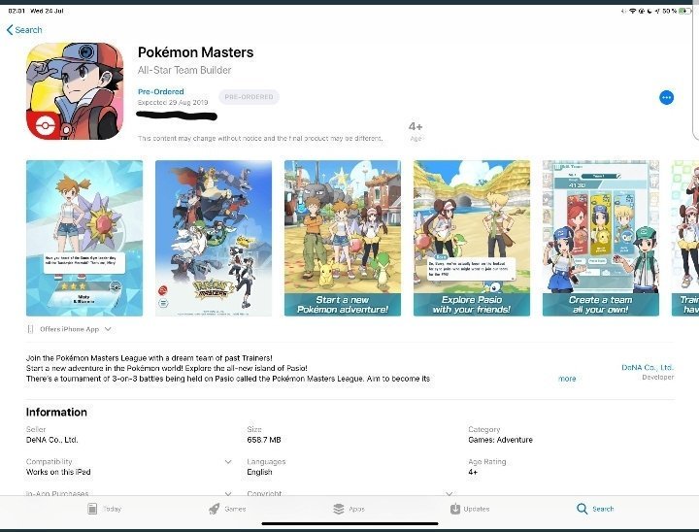Select the 'All-Star Team Builder' subtitle

coord(184,70)
